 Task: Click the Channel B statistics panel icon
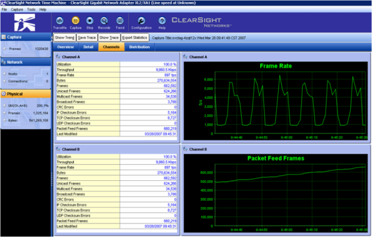(58, 149)
